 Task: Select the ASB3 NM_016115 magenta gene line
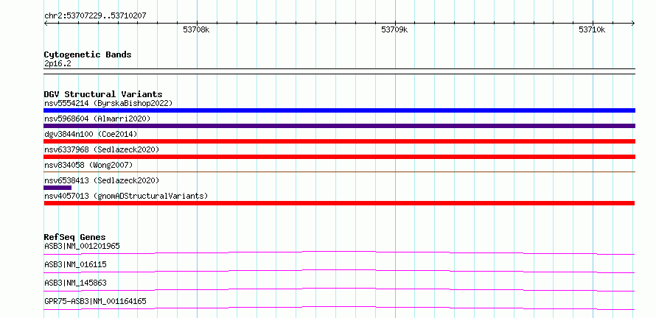(x=339, y=271)
